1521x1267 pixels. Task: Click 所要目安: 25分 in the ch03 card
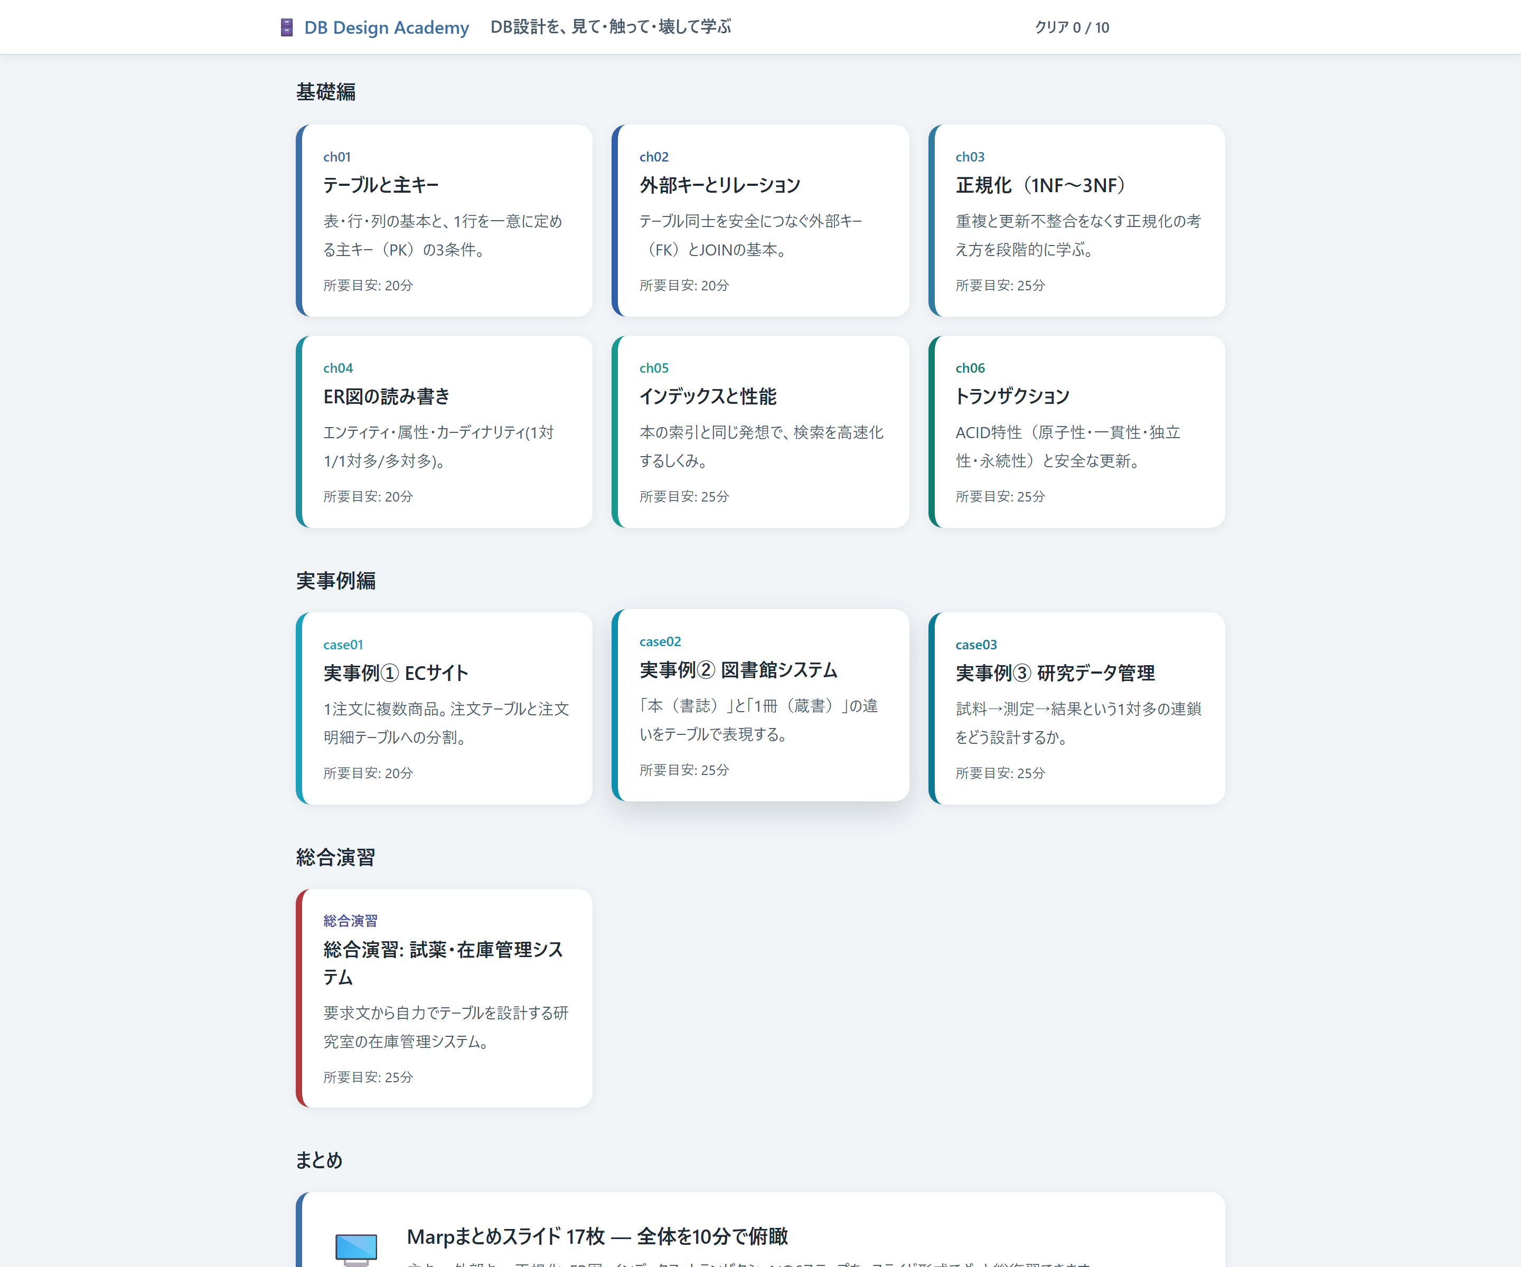[x=1000, y=285]
